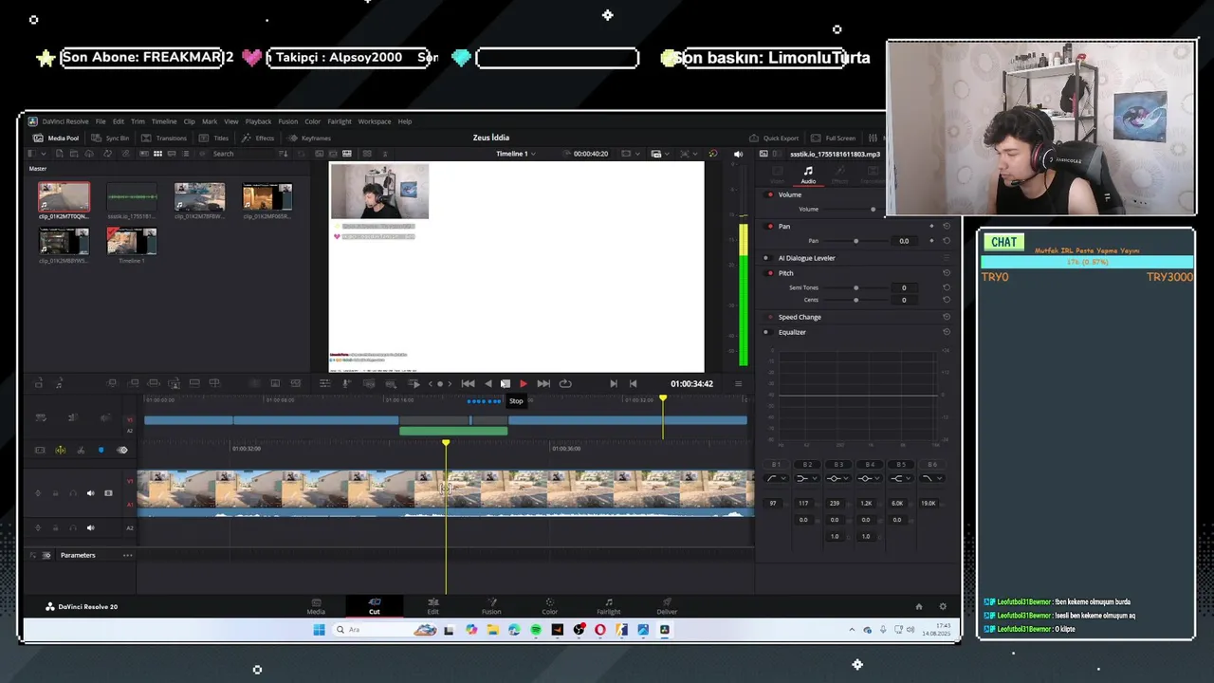This screenshot has height=683, width=1214.
Task: Click the Pan value field 0.0
Action: (904, 241)
